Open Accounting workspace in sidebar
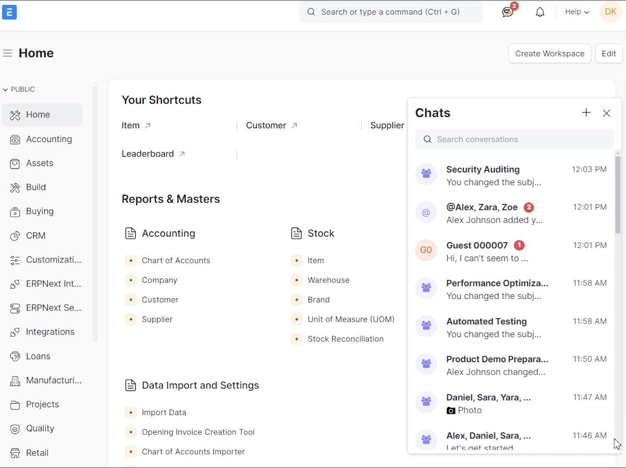626x468 pixels. click(42, 139)
